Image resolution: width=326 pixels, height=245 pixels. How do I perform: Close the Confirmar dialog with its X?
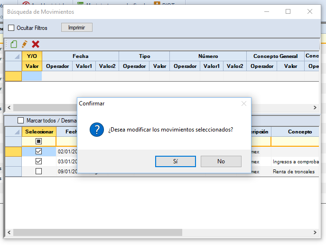tap(244, 104)
